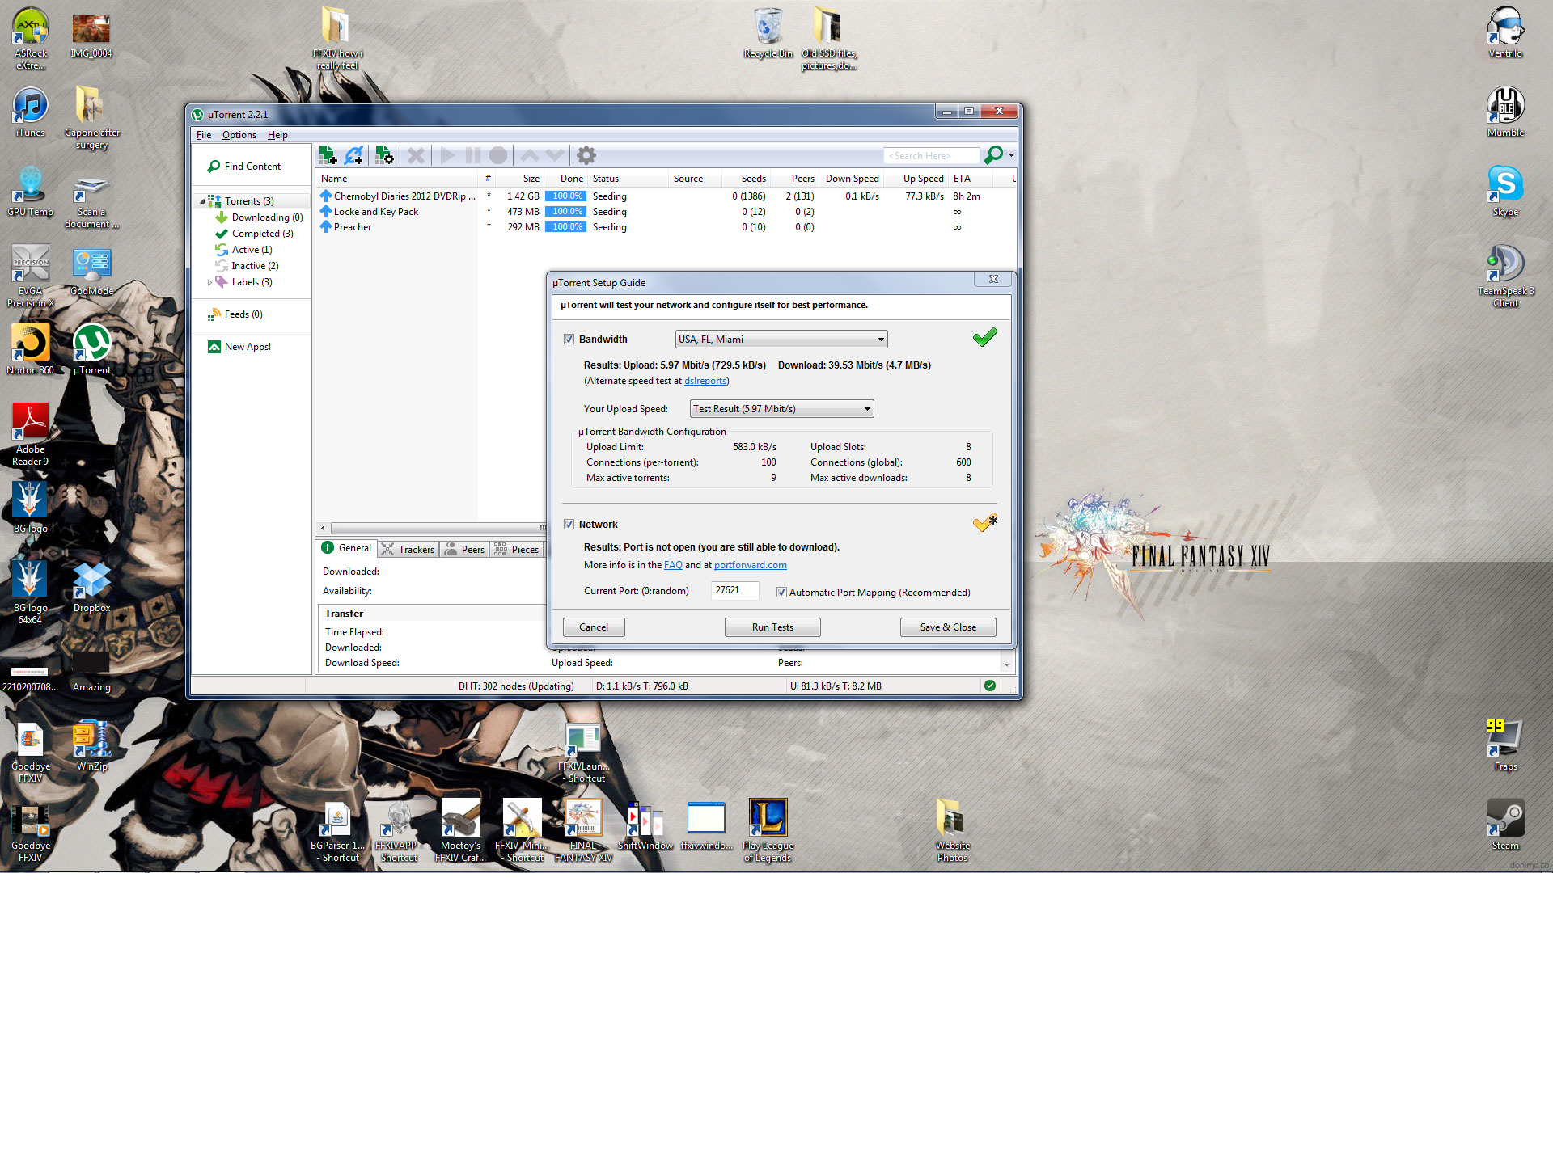Select Find Content in the sidebar
The height and width of the screenshot is (1156, 1553).
[x=252, y=167]
